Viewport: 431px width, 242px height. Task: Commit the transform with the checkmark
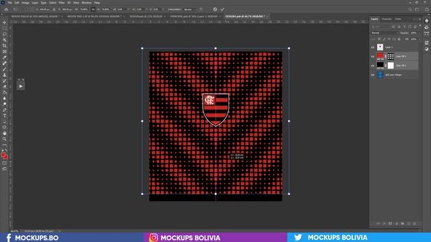[x=222, y=9]
